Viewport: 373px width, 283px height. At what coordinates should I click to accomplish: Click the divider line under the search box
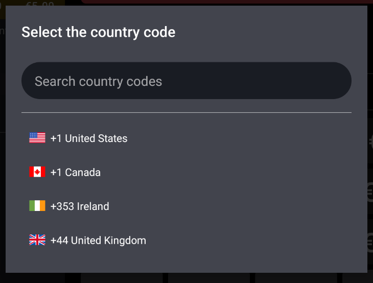[186, 112]
